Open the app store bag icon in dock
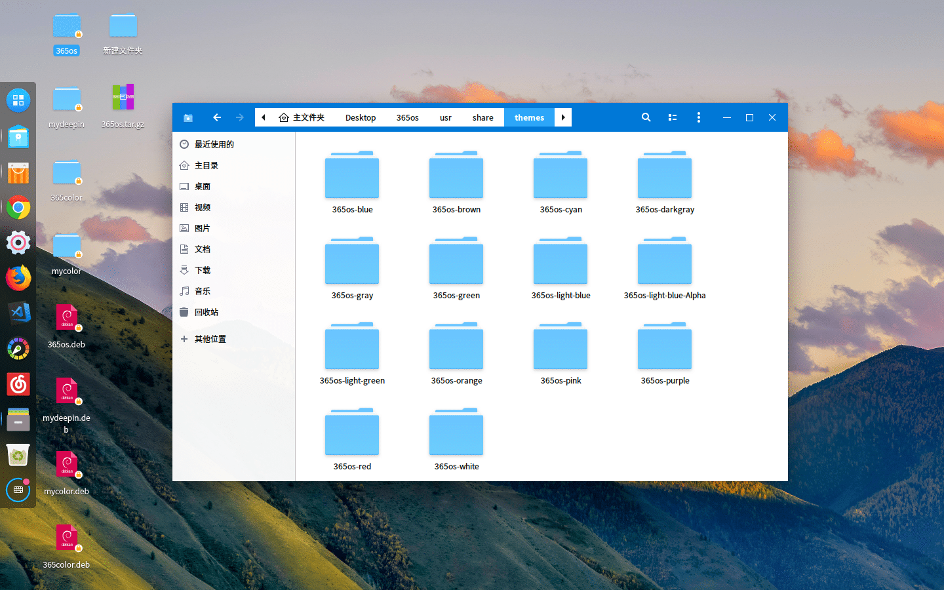944x590 pixels. pyautogui.click(x=18, y=172)
